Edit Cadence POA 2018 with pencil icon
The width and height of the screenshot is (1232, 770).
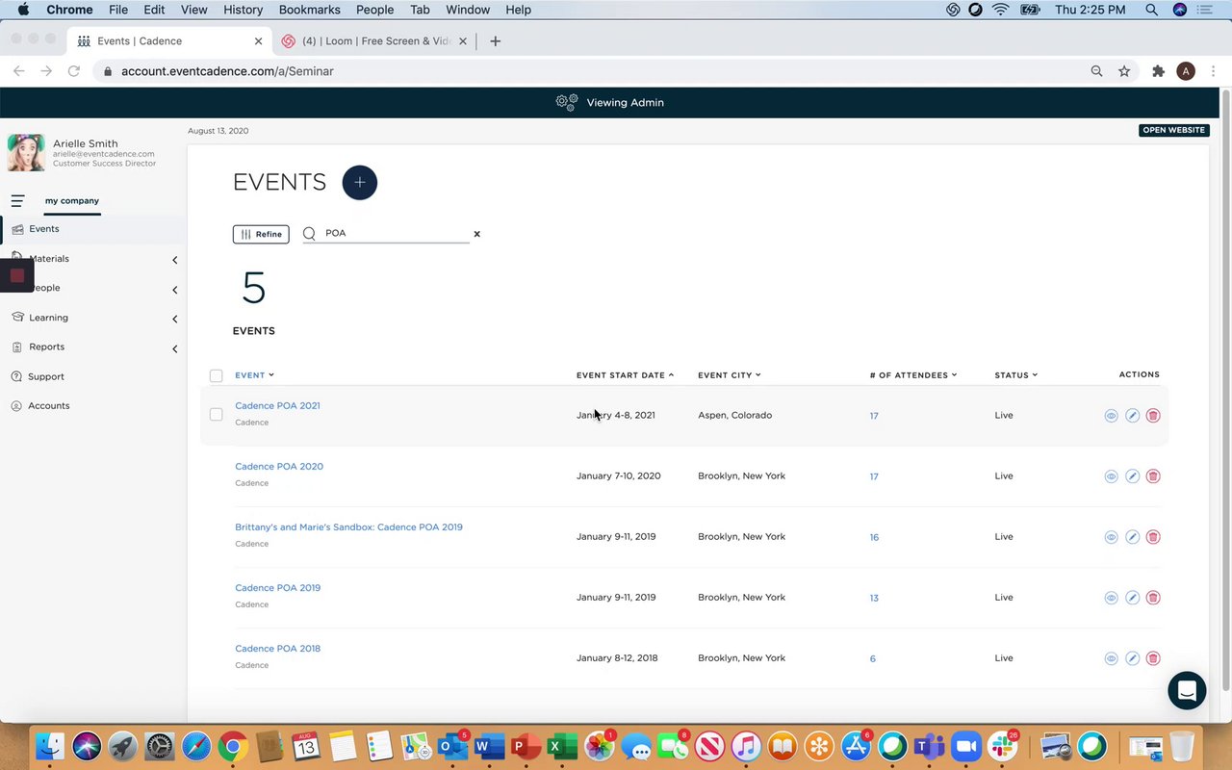coord(1132,658)
